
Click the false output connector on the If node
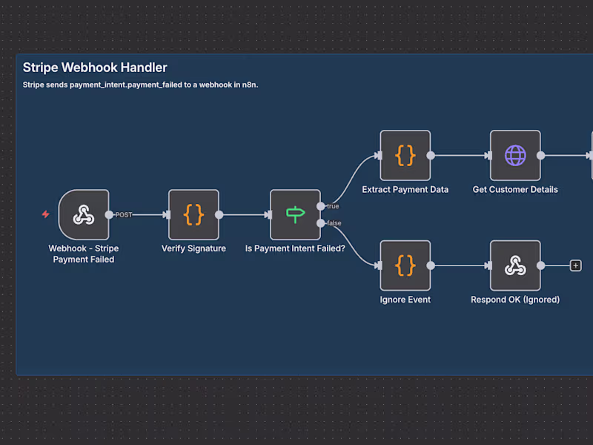[322, 222]
